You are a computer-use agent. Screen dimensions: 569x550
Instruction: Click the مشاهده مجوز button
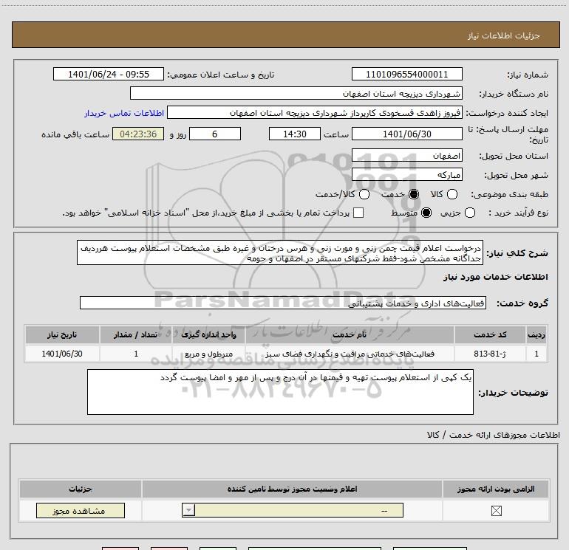click(81, 510)
